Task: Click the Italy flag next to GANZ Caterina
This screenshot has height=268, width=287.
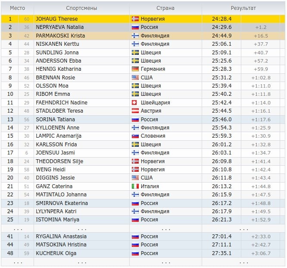Action: [x=135, y=186]
